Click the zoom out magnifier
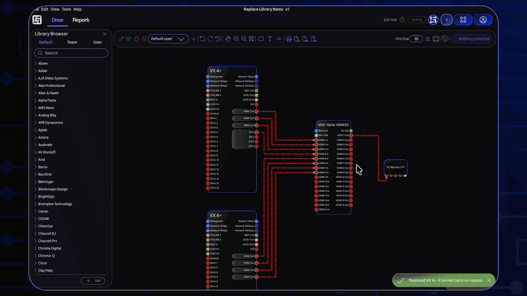Viewport: 527px width, 296px height. [x=244, y=39]
